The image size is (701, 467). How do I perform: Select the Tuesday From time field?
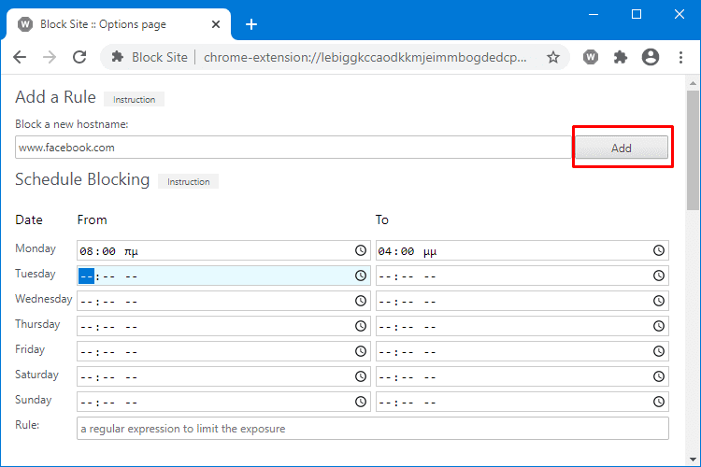click(223, 276)
